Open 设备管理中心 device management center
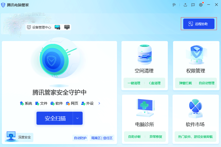Image resolution: width=221 pixels, height=147 pixels. (x=39, y=27)
